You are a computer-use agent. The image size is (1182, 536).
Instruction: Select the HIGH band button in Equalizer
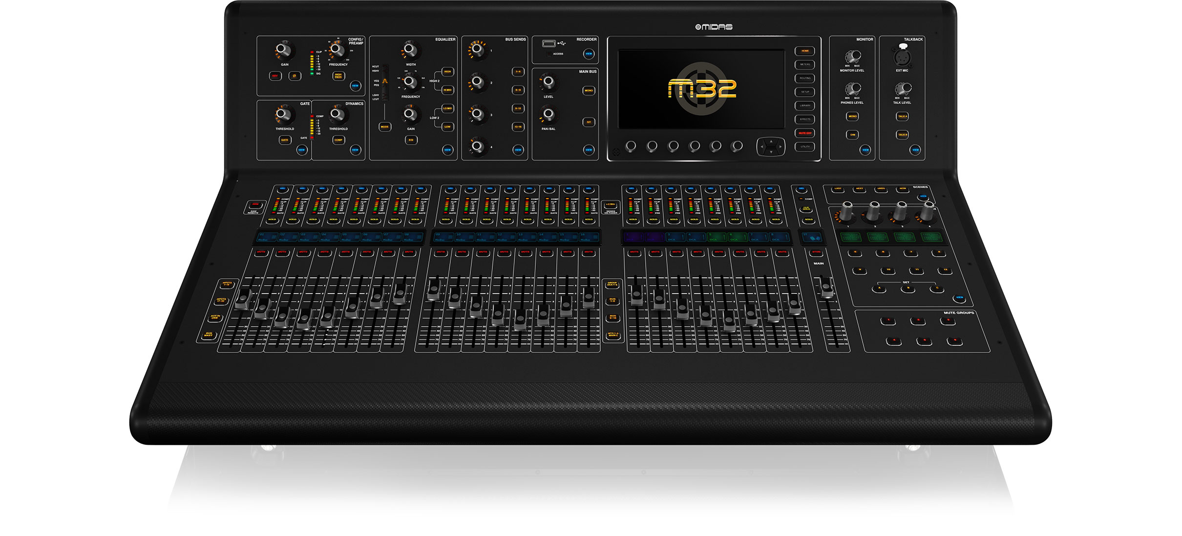click(x=447, y=72)
